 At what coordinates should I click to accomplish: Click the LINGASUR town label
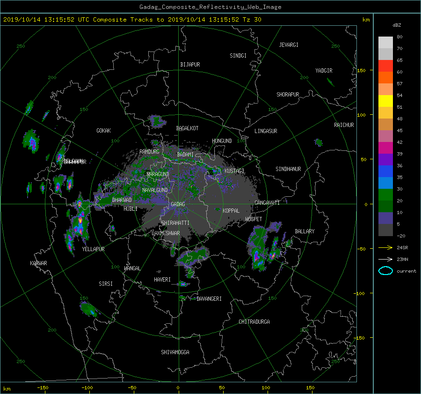coord(266,131)
